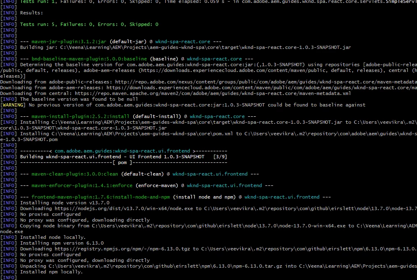Image resolution: width=417 pixels, height=280 pixels.
Task: Click "(enforce-maven)" execution label
Action: tap(157, 185)
